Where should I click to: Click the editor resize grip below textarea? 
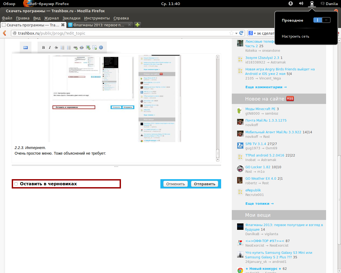pos(116,166)
